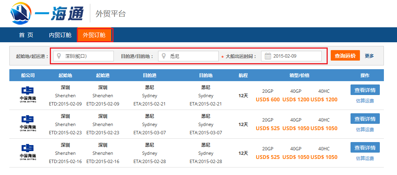
Task: View details for the USD$ 600 route
Action: point(365,90)
